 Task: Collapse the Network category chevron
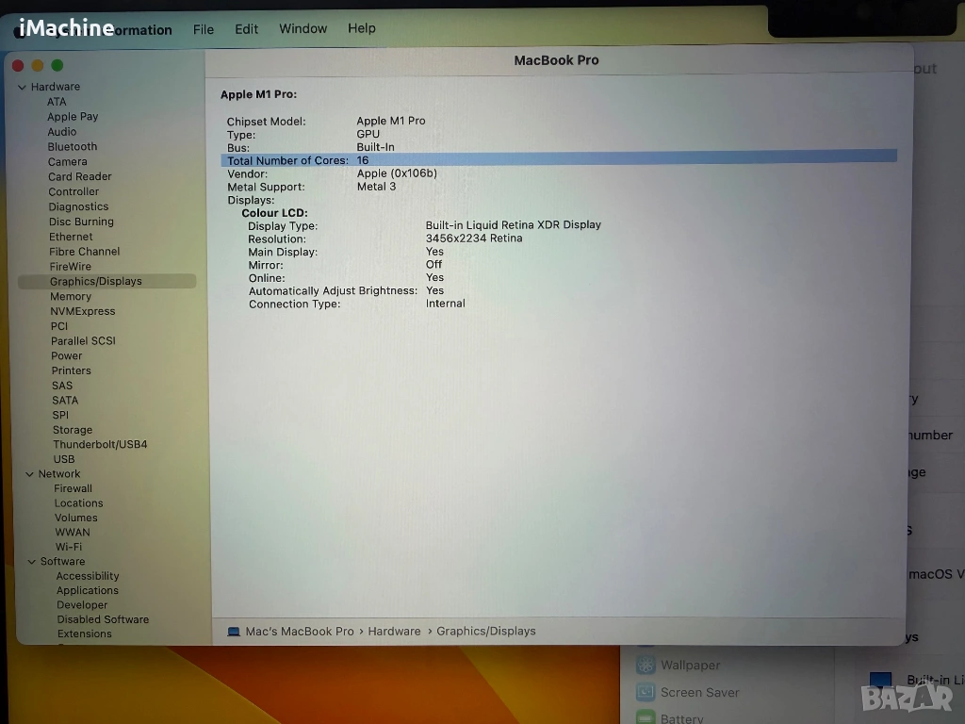(29, 474)
